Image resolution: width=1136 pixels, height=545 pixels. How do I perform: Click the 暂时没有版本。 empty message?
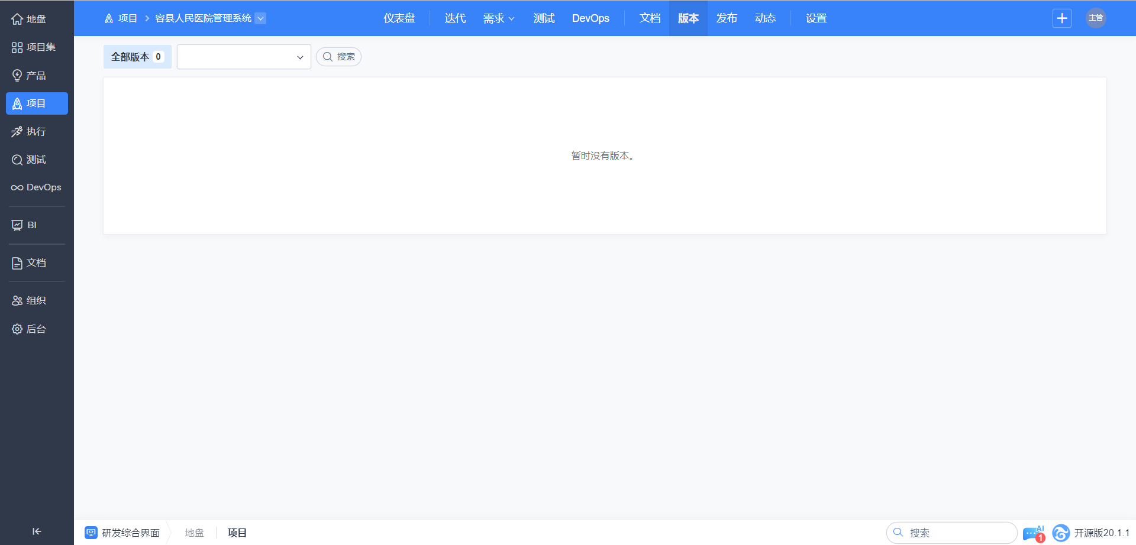pyautogui.click(x=604, y=155)
